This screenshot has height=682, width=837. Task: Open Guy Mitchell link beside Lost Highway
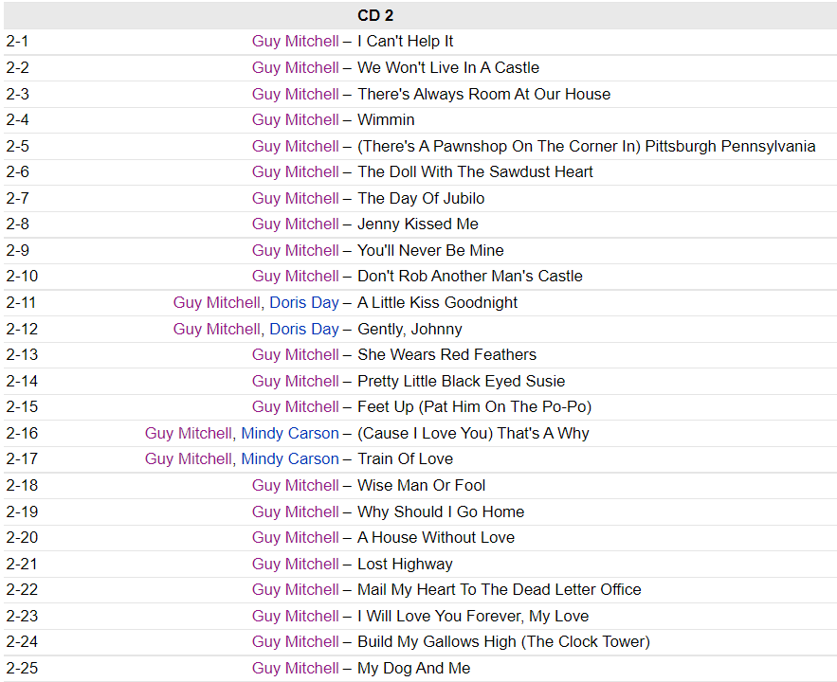(x=295, y=565)
